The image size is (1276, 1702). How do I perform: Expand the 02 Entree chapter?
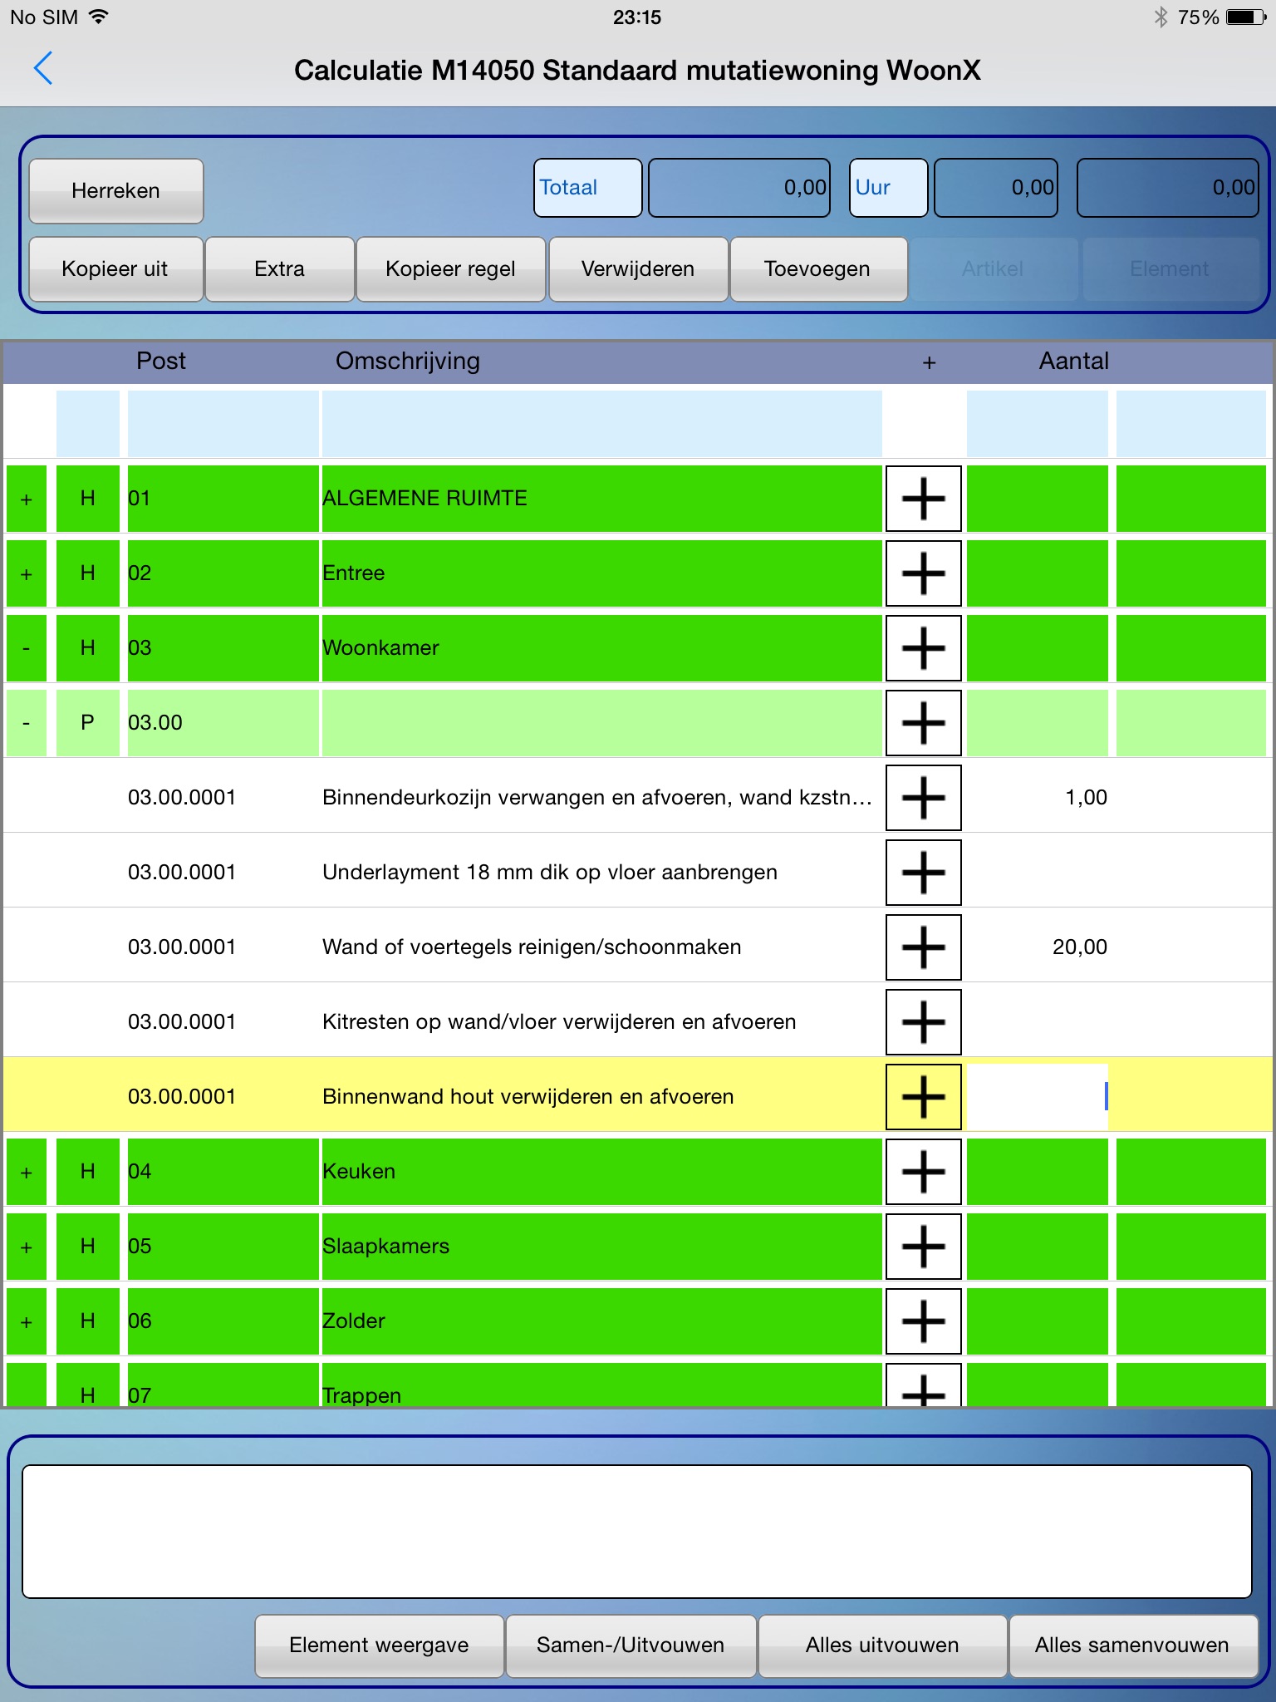pos(27,573)
